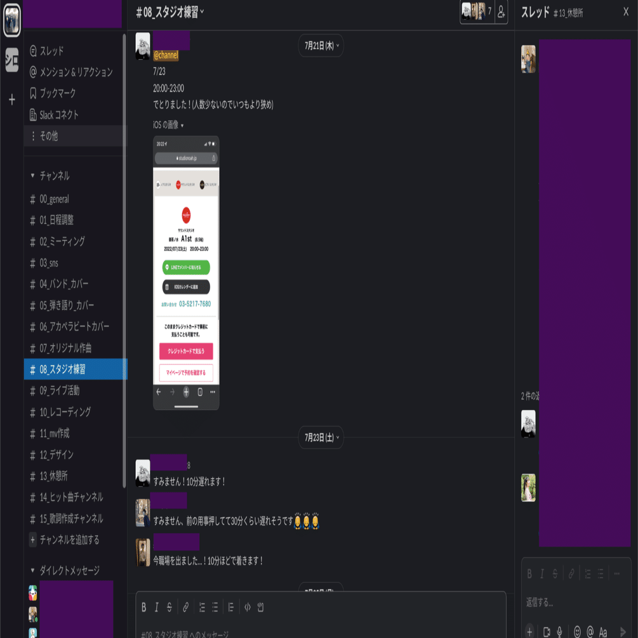Record an audio clip in thread reply
This screenshot has height=638, width=638.
tap(559, 632)
